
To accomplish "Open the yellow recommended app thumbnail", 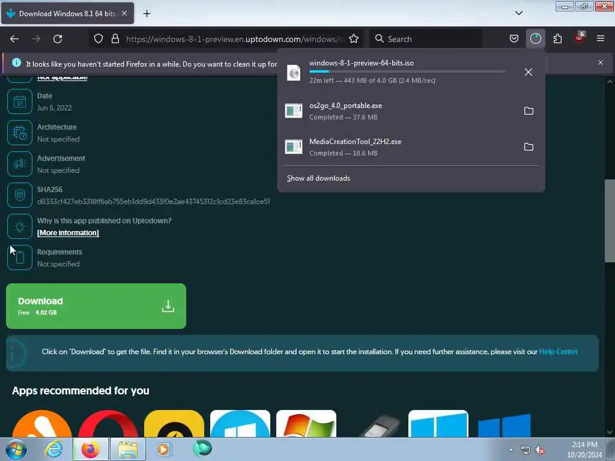I will (174, 423).
